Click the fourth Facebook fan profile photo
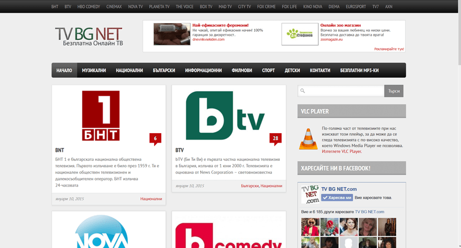Viewport: 461px width, 248px height. pos(367,227)
